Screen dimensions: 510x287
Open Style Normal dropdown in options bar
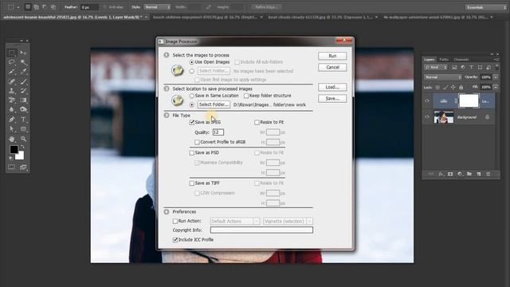pyautogui.click(x=157, y=7)
